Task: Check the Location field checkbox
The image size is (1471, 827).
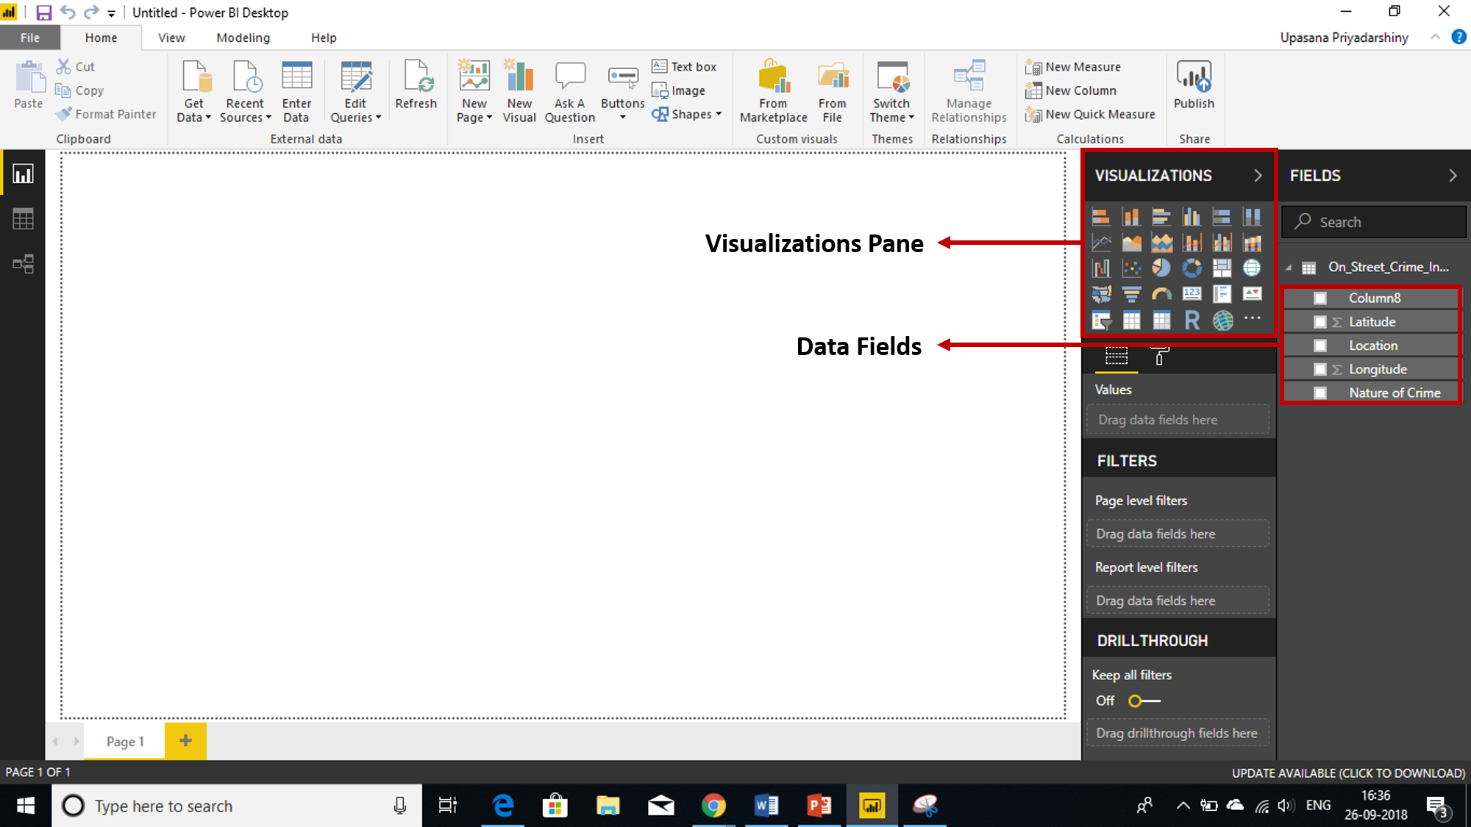Action: (1320, 345)
